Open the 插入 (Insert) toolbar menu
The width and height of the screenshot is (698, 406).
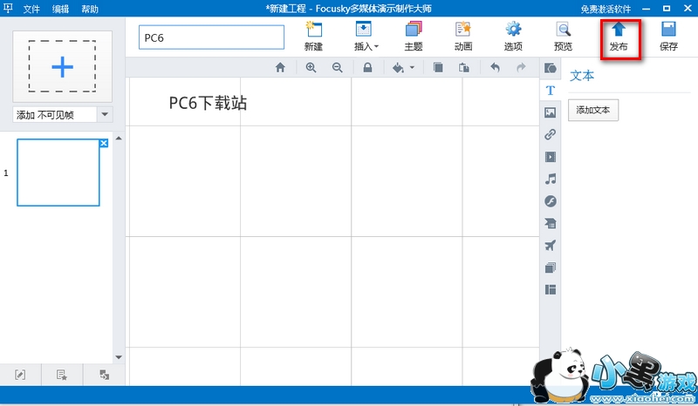366,36
